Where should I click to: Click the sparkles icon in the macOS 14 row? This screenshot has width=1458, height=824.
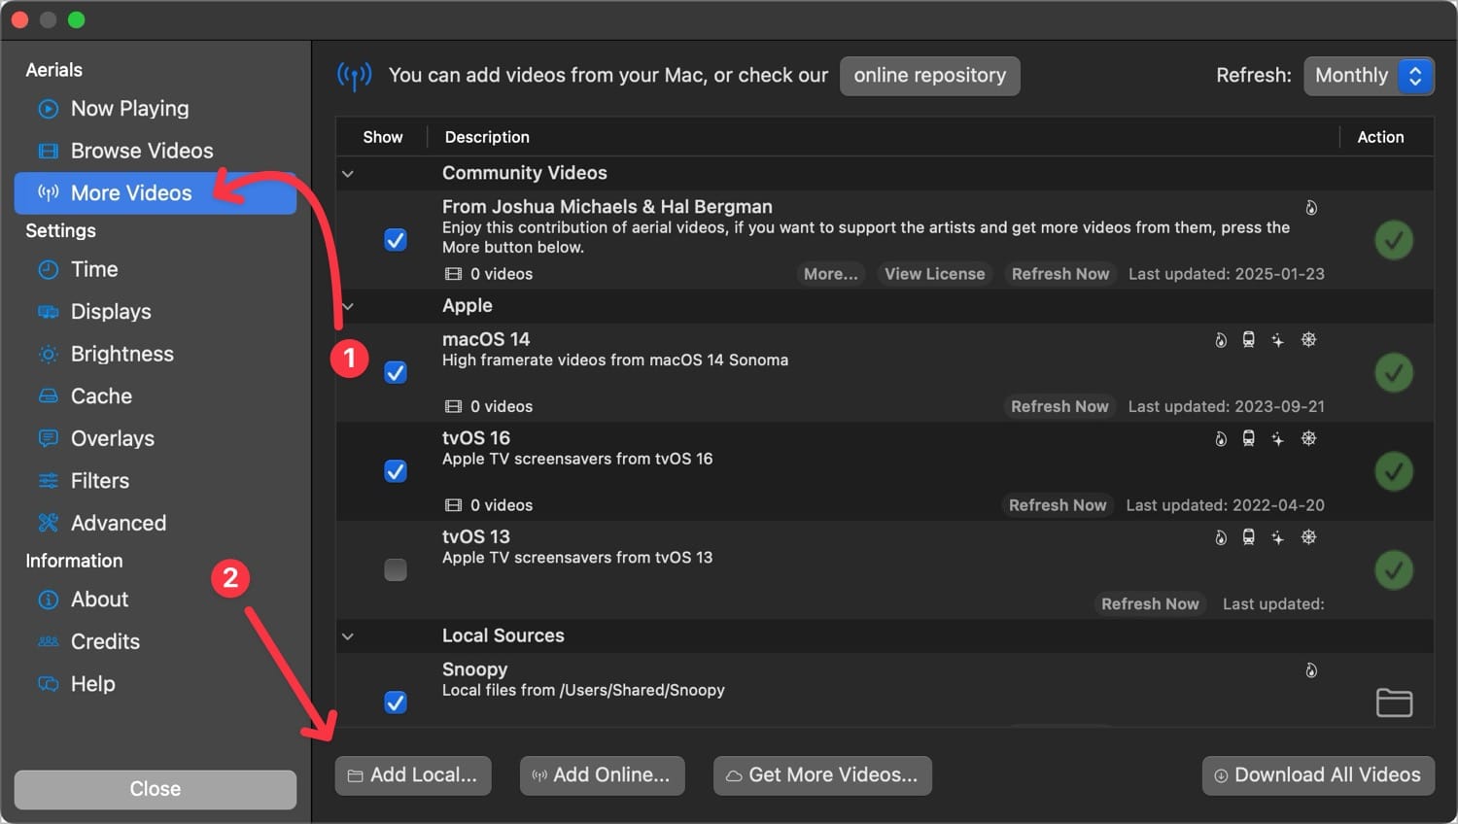coord(1278,340)
